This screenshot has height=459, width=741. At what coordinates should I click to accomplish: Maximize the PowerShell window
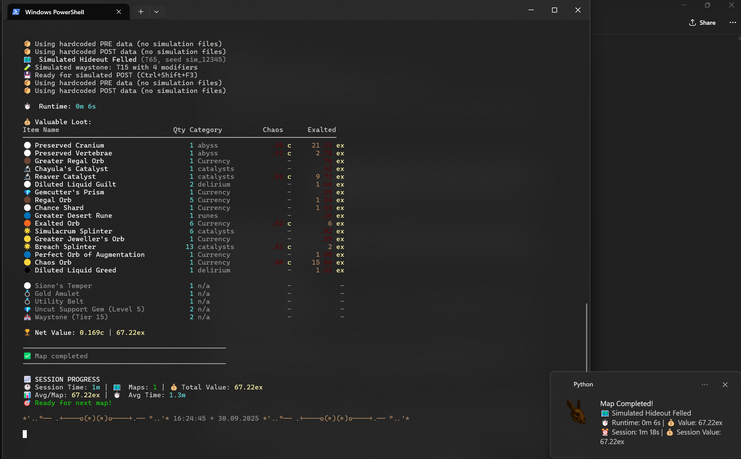click(554, 10)
